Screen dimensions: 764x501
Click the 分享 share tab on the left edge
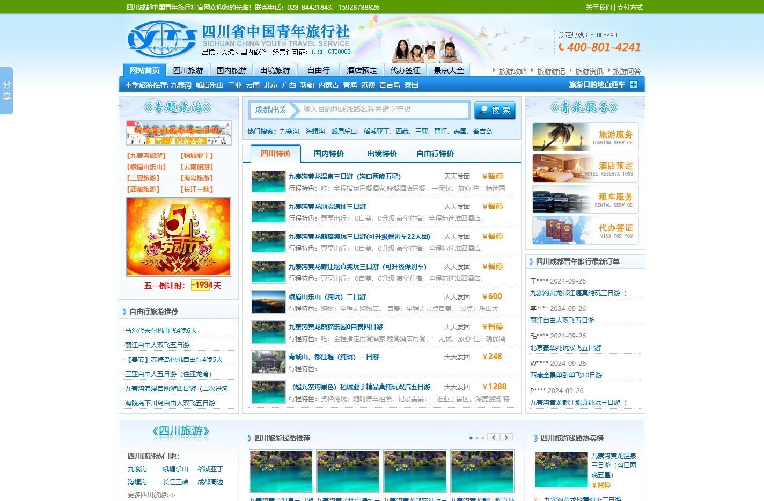coord(6,90)
